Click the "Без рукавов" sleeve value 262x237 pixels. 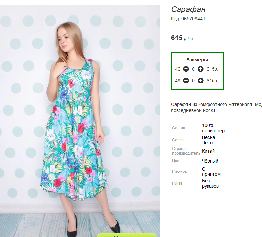point(210,183)
